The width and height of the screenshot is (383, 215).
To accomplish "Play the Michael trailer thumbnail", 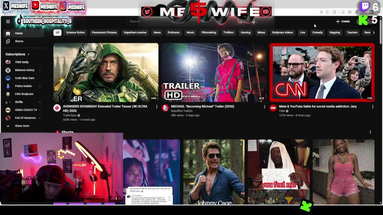I will coord(214,73).
